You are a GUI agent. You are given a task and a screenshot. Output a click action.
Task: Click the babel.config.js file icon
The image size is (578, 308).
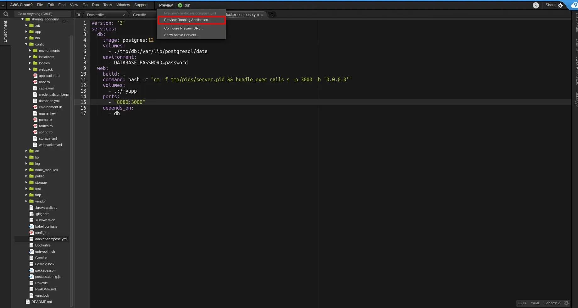[31, 226]
